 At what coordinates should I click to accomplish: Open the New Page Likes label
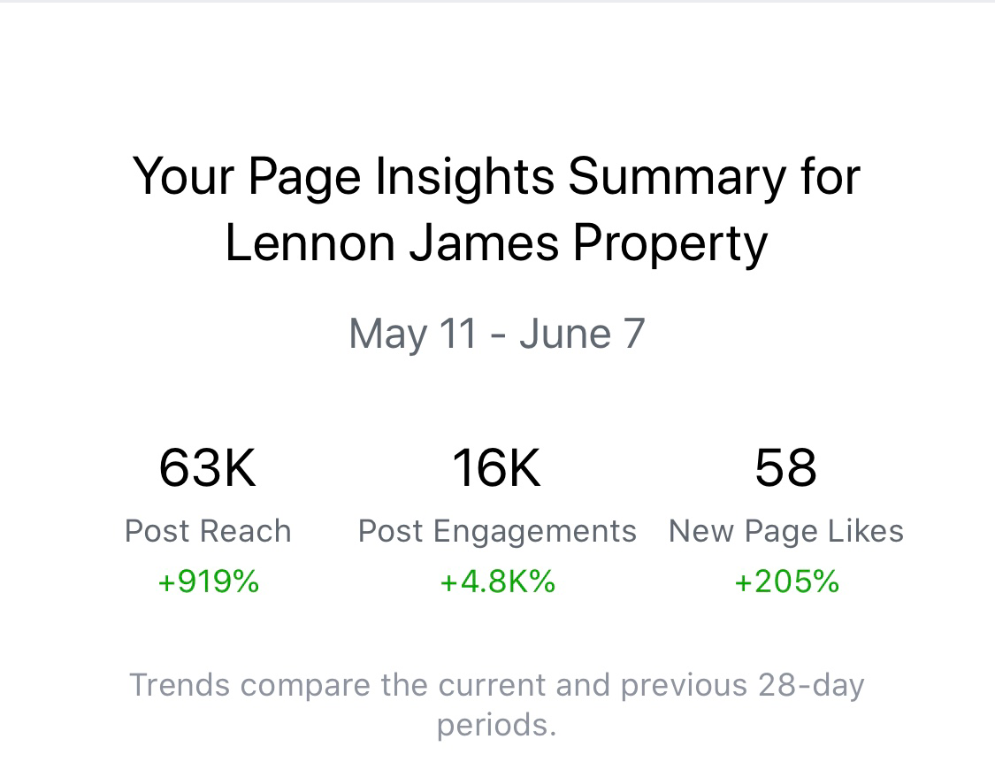(x=786, y=531)
